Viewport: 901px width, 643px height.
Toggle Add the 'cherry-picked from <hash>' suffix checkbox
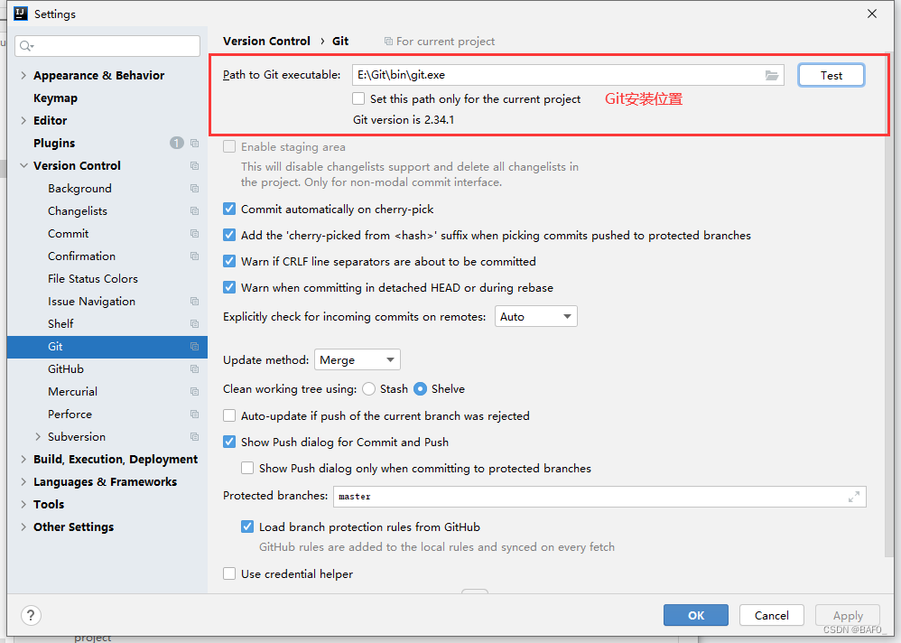click(x=229, y=235)
